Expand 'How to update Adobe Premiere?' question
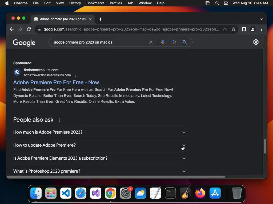 pyautogui.click(x=100, y=145)
